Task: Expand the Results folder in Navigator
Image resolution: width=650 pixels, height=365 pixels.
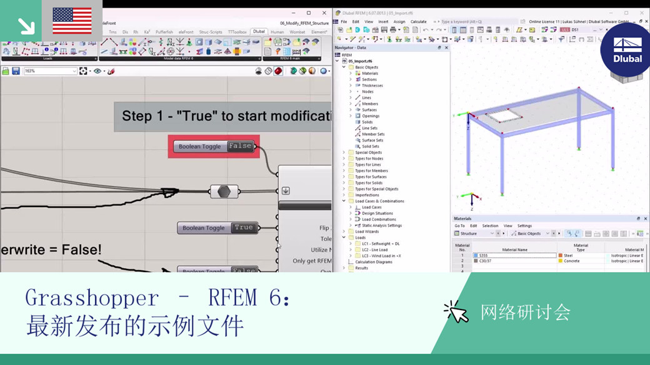Action: pos(344,268)
